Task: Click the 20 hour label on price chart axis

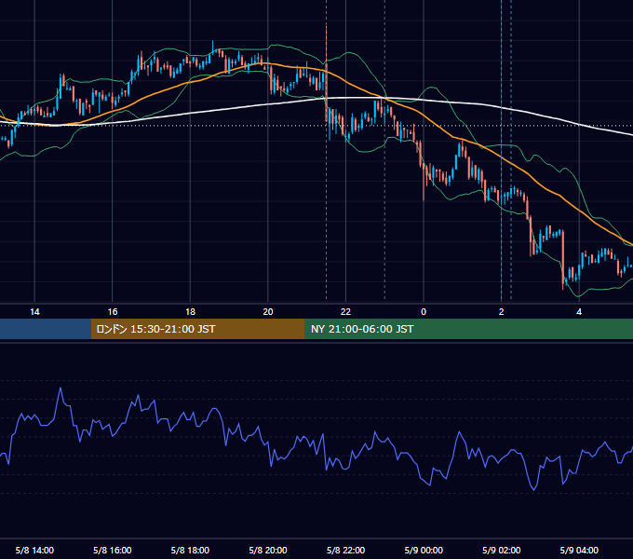Action: pos(268,312)
